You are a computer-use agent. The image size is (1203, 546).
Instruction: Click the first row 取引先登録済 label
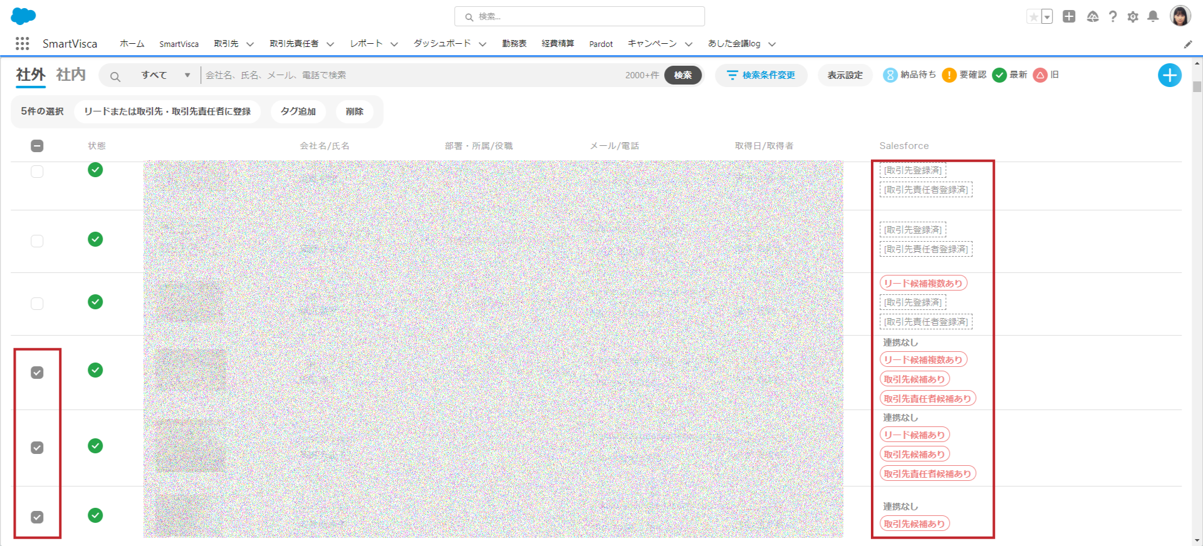point(913,170)
